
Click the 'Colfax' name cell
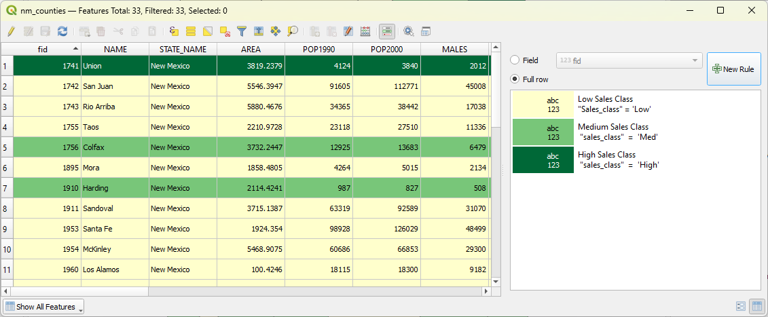[x=115, y=147]
